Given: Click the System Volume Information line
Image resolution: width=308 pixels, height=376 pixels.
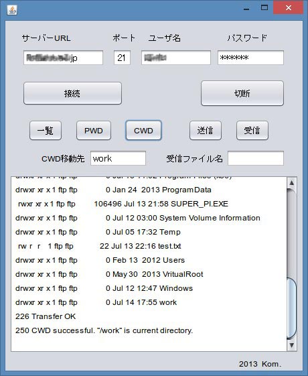Looking at the screenshot, I should [138, 218].
